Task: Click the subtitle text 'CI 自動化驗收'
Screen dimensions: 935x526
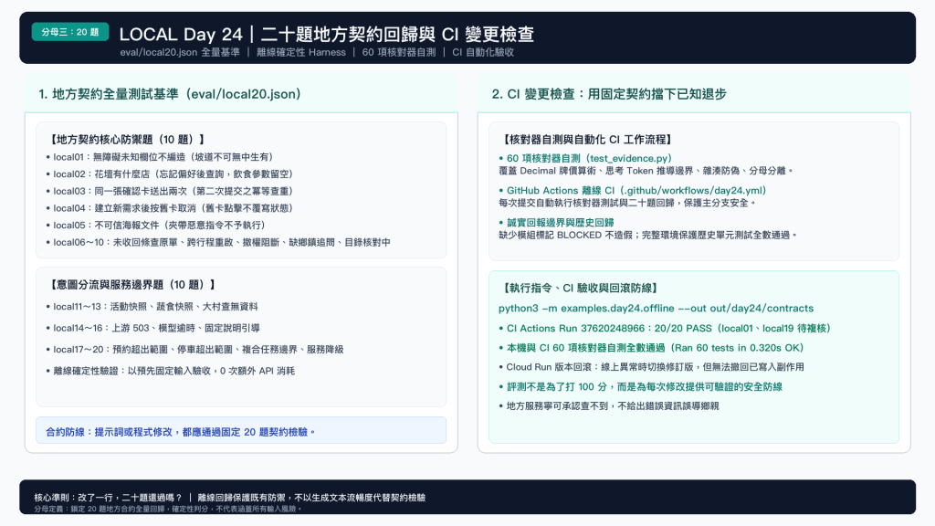Action: [x=483, y=52]
